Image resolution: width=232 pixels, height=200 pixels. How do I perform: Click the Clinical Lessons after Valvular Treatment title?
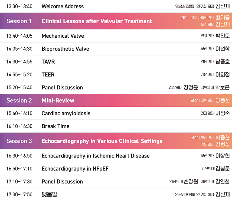pos(97,21)
